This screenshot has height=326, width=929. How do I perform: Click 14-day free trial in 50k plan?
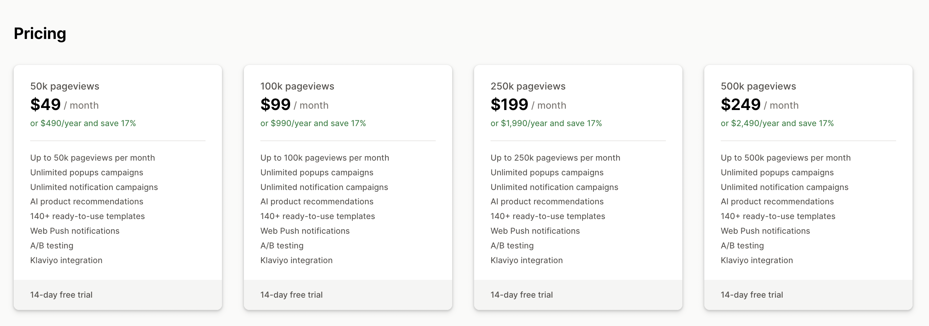pyautogui.click(x=61, y=295)
